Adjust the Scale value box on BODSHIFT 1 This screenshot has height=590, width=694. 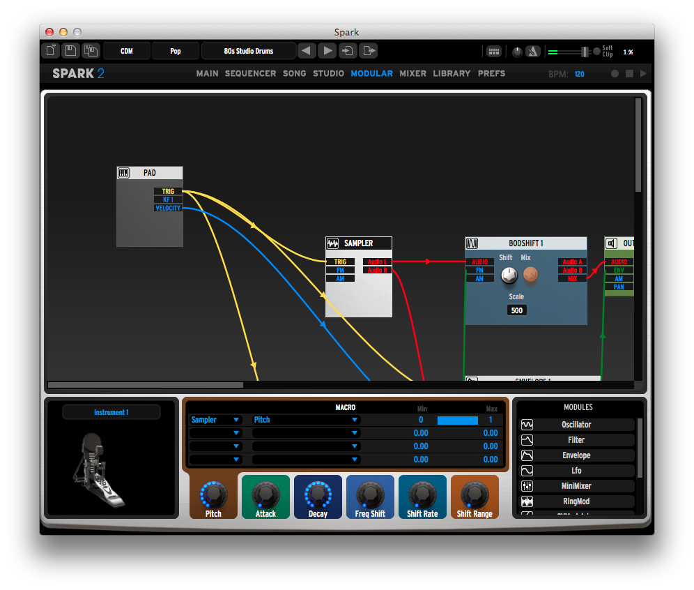click(516, 310)
